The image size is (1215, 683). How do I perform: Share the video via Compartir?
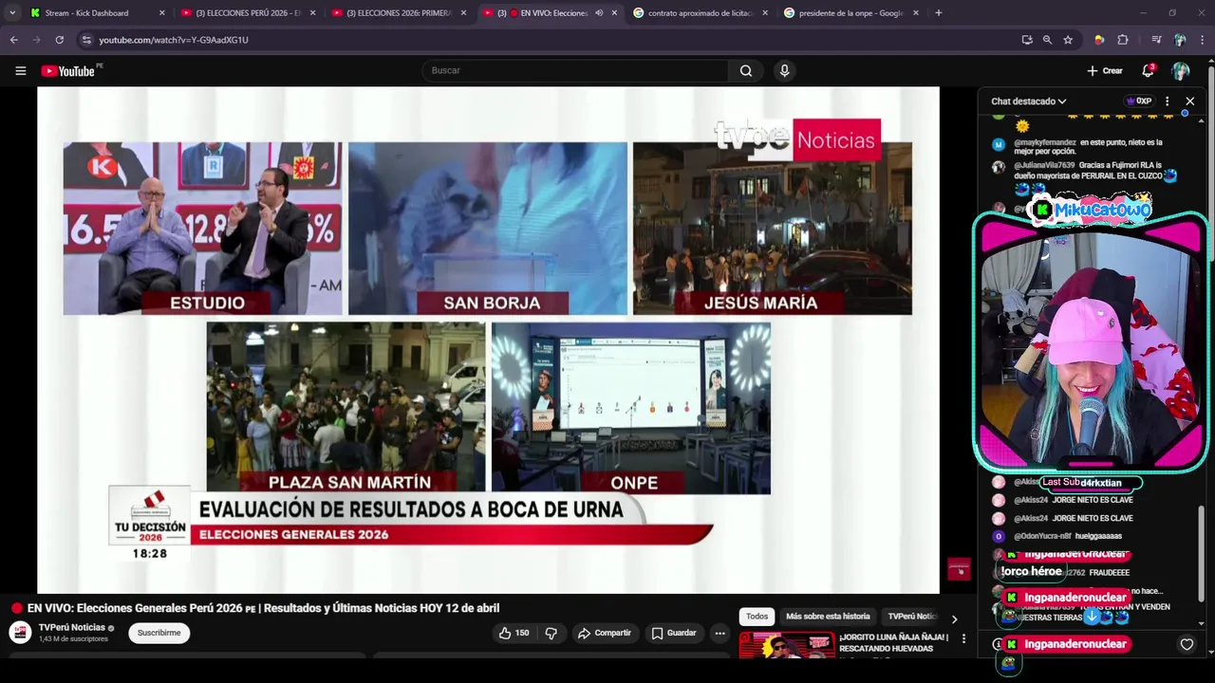coord(604,633)
